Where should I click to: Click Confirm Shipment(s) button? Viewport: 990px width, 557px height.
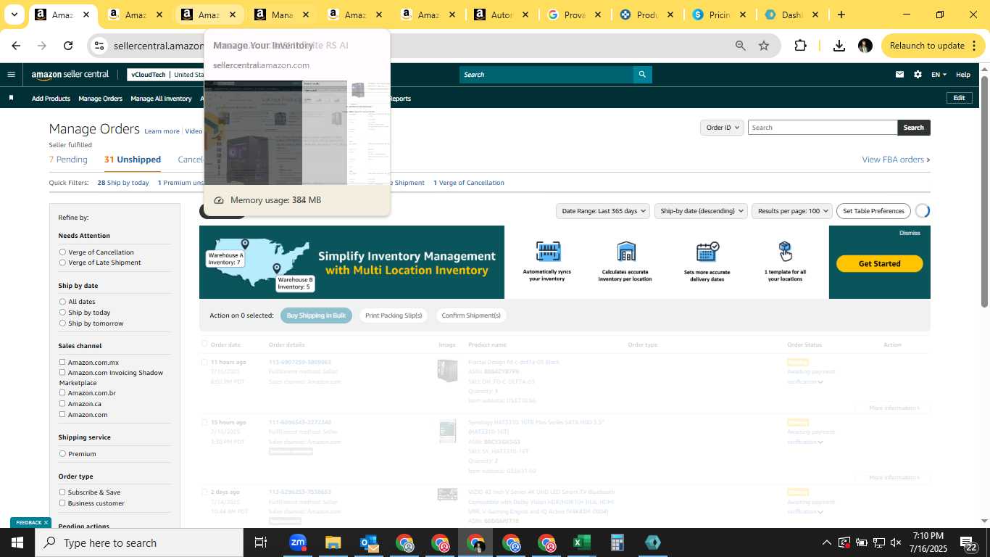coord(471,315)
